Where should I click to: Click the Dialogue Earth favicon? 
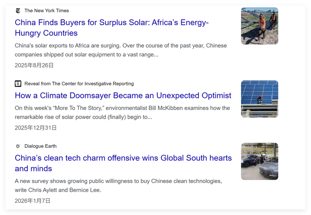pos(18,146)
